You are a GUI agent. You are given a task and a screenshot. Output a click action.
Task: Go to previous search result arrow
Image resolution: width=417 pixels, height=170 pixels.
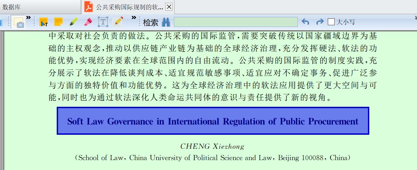click(305, 22)
